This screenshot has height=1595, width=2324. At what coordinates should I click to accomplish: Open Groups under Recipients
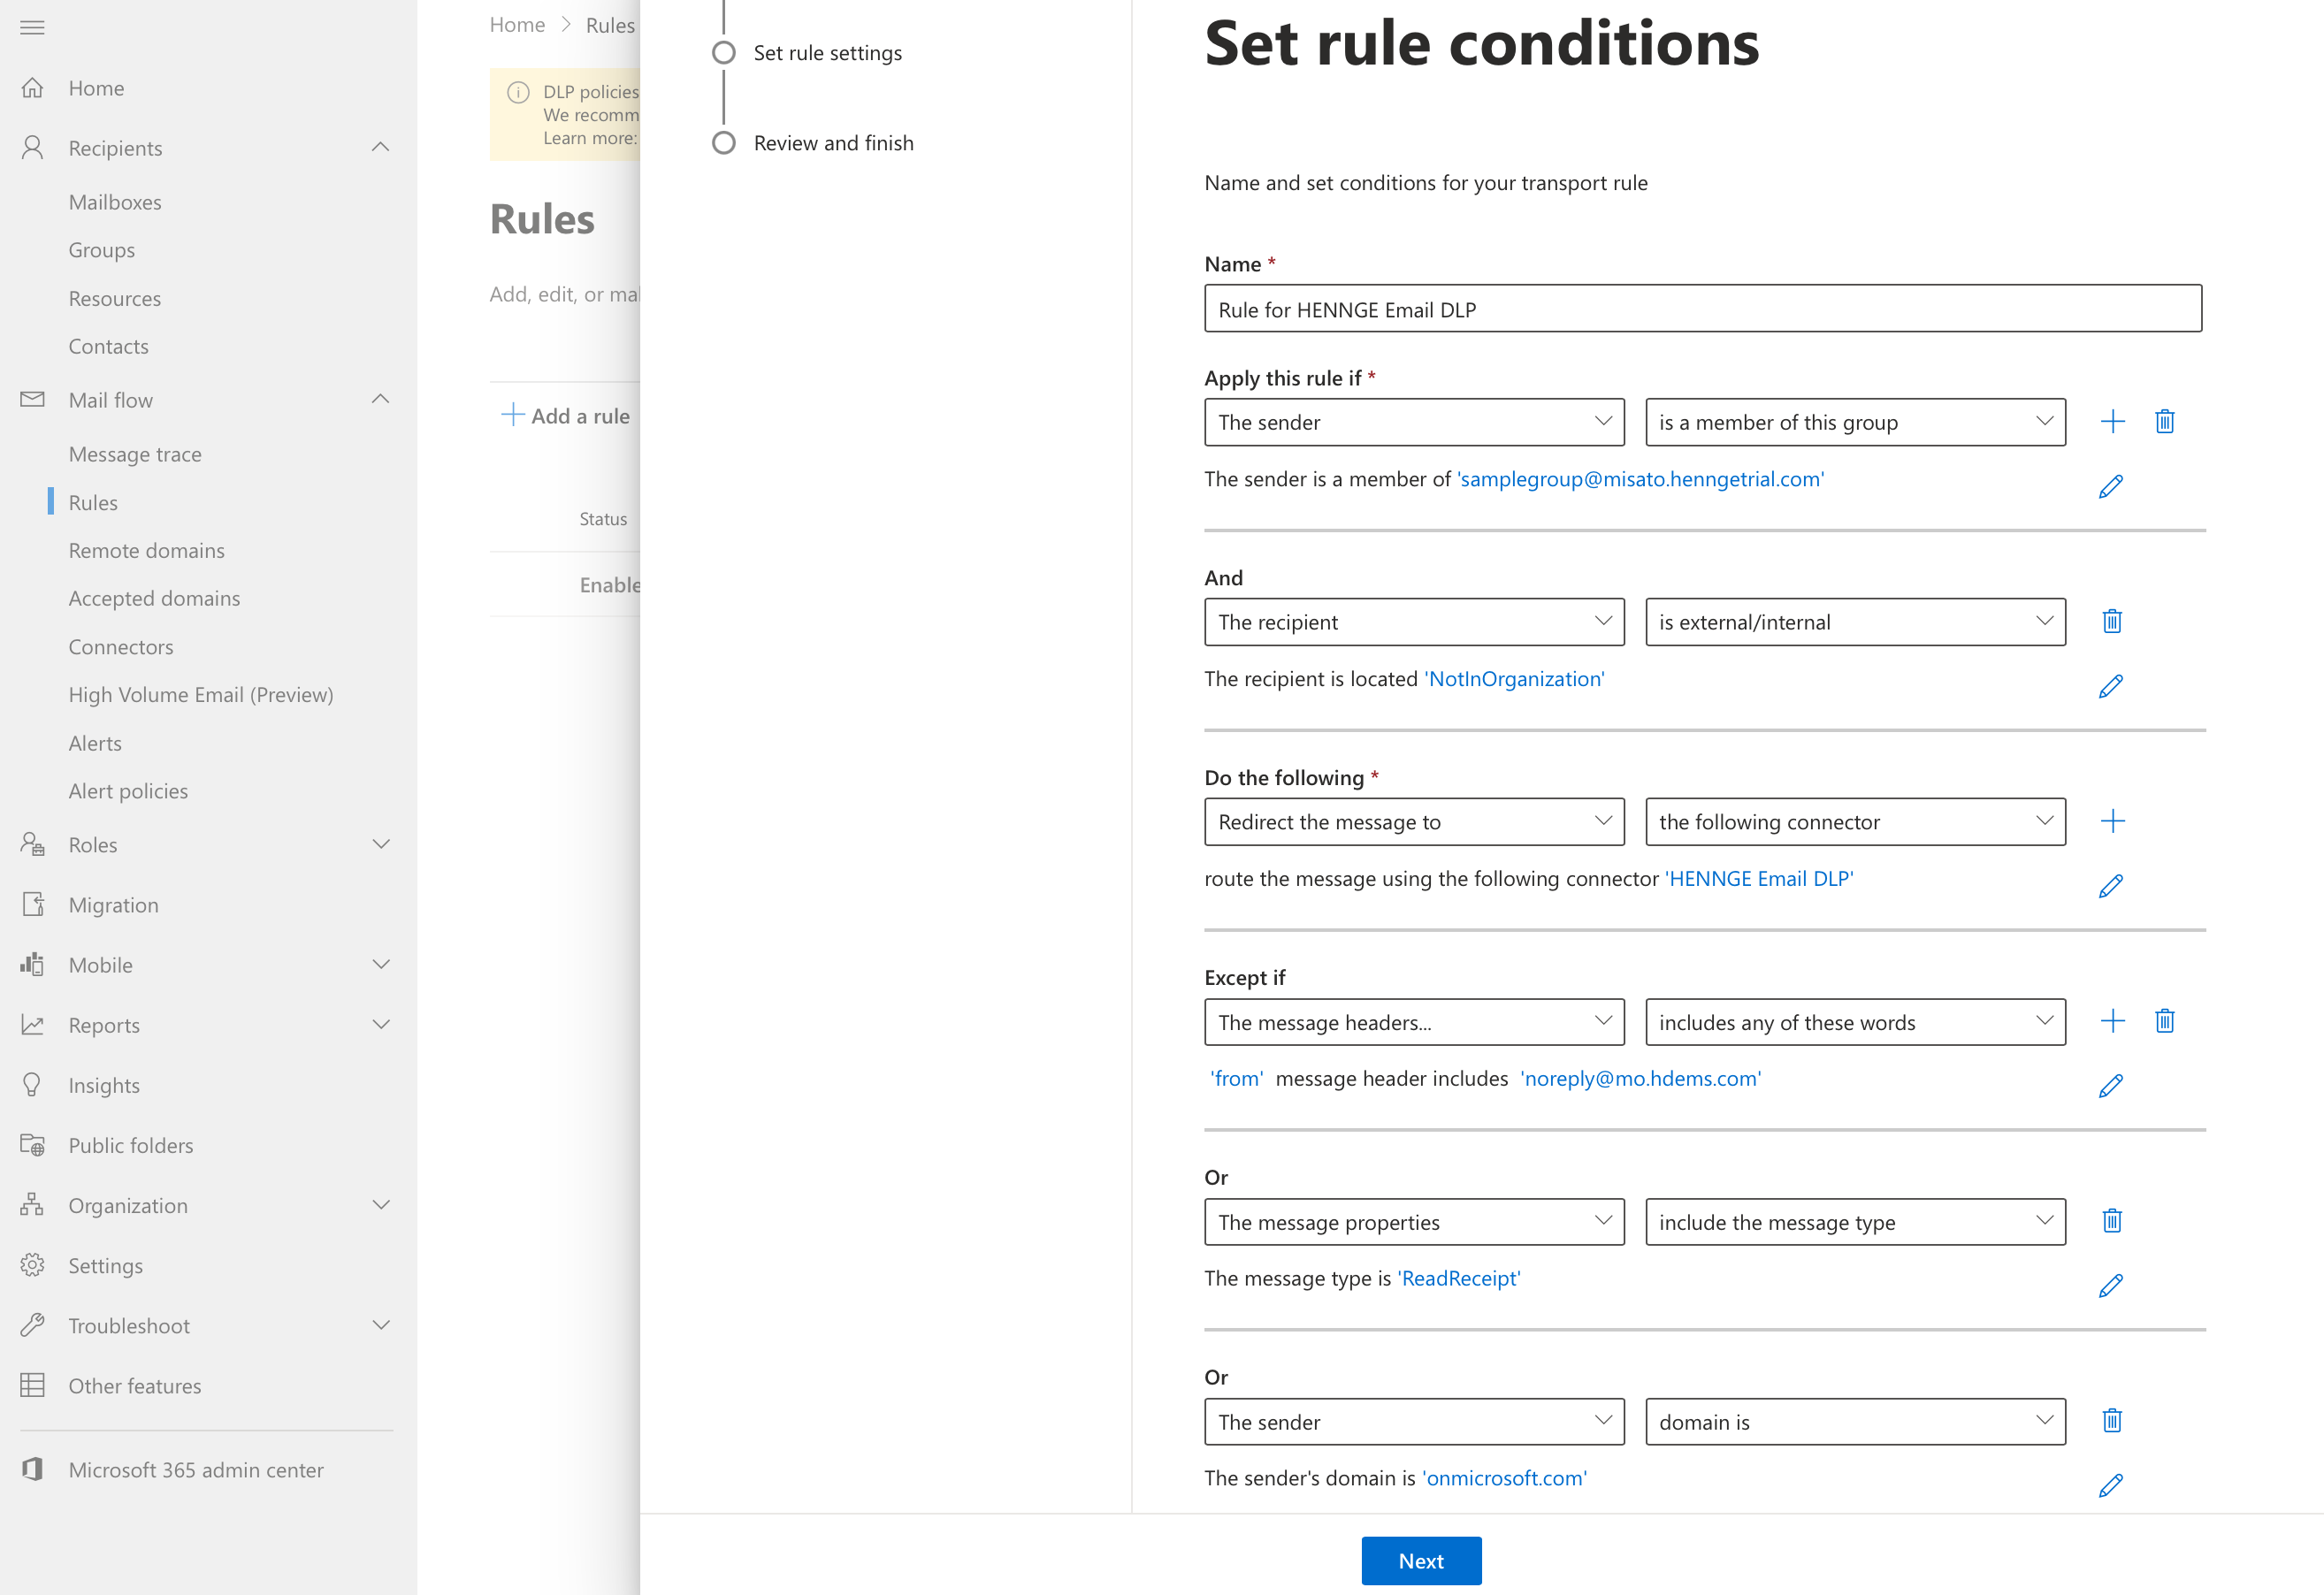pyautogui.click(x=101, y=250)
